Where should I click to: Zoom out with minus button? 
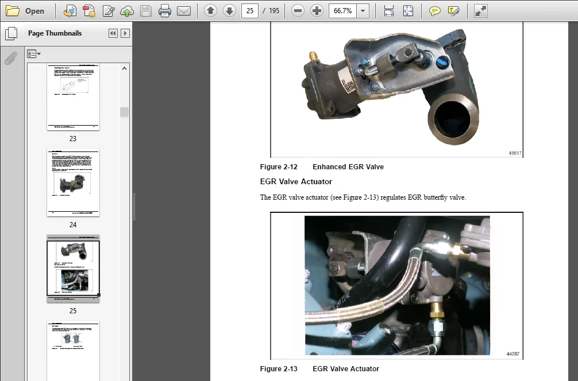(298, 11)
